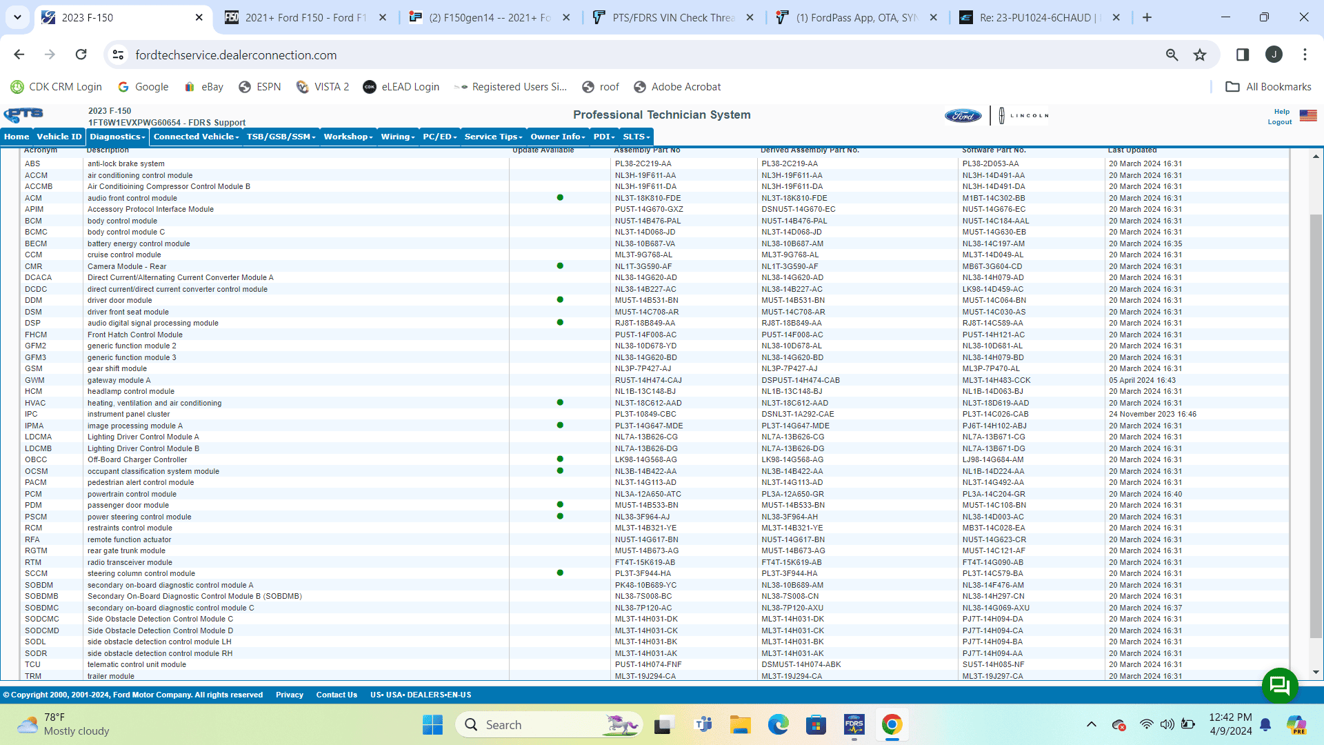Click the Ford oval logo
The width and height of the screenshot is (1324, 745).
963,116
